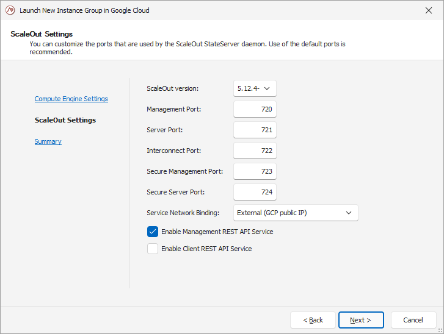Click the Management Port field showing 720
Viewport: 444px width, 334px height.
[255, 109]
